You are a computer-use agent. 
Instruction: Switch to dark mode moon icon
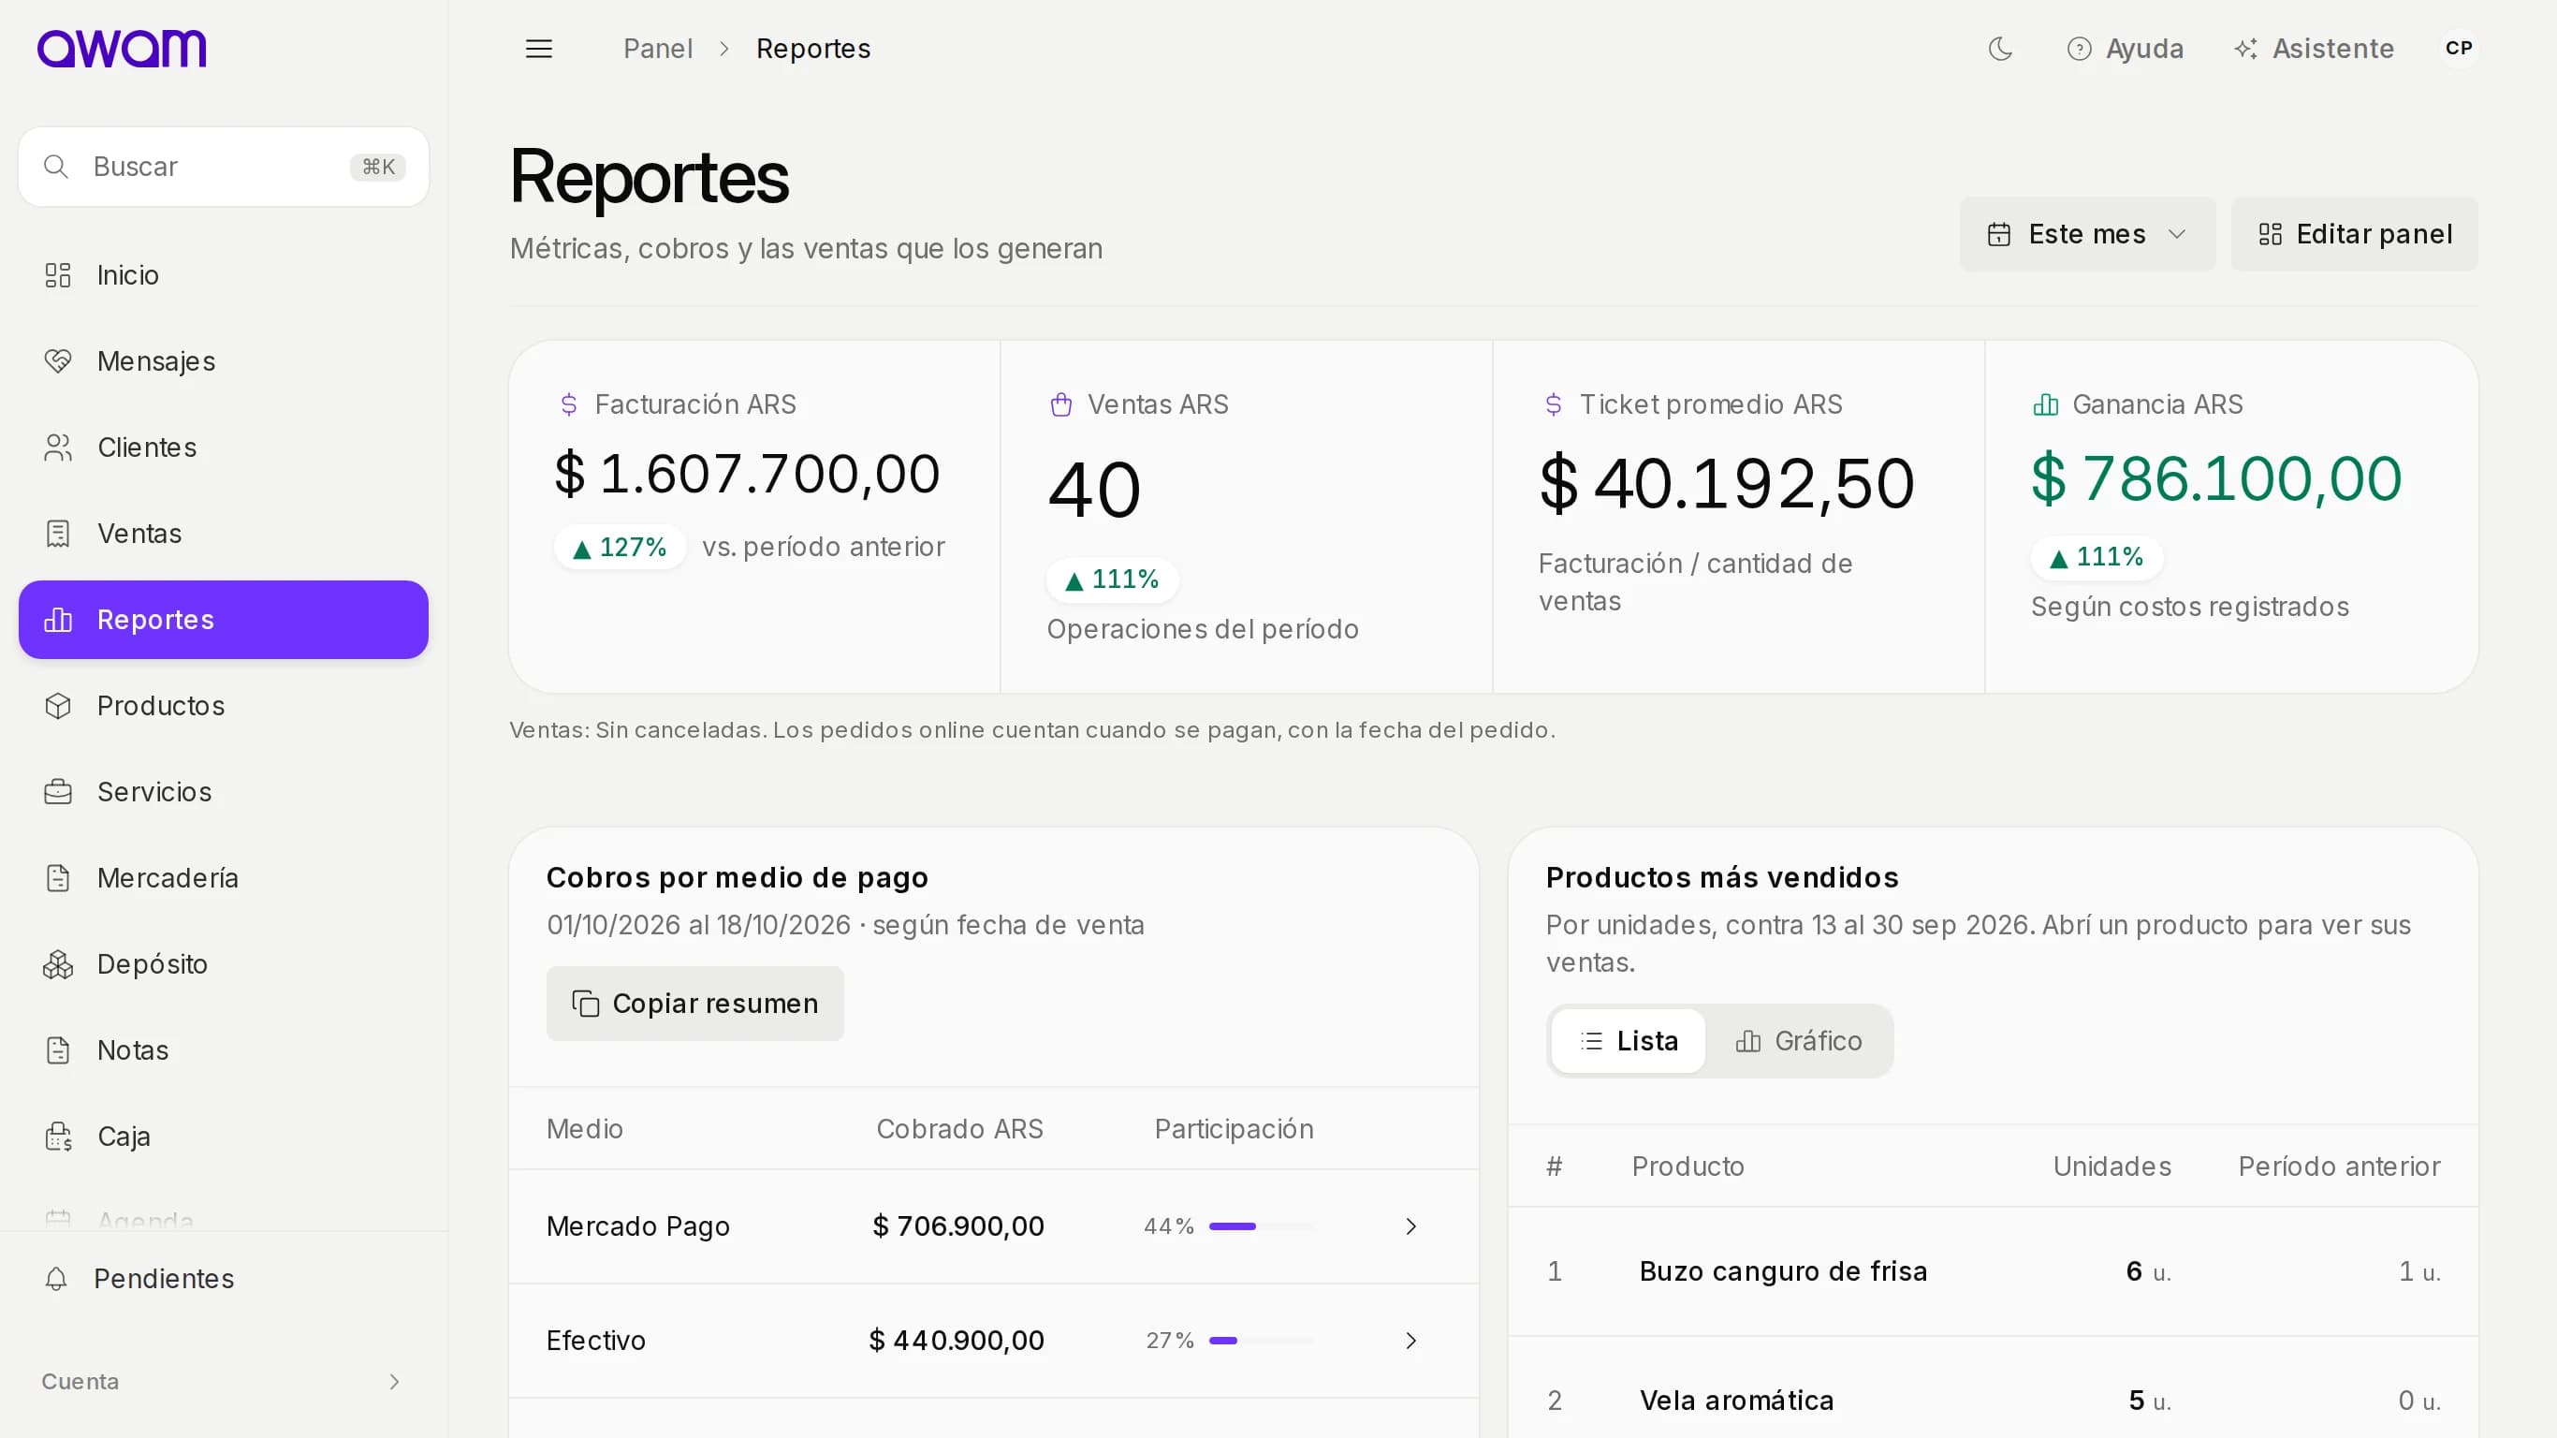(x=2000, y=49)
